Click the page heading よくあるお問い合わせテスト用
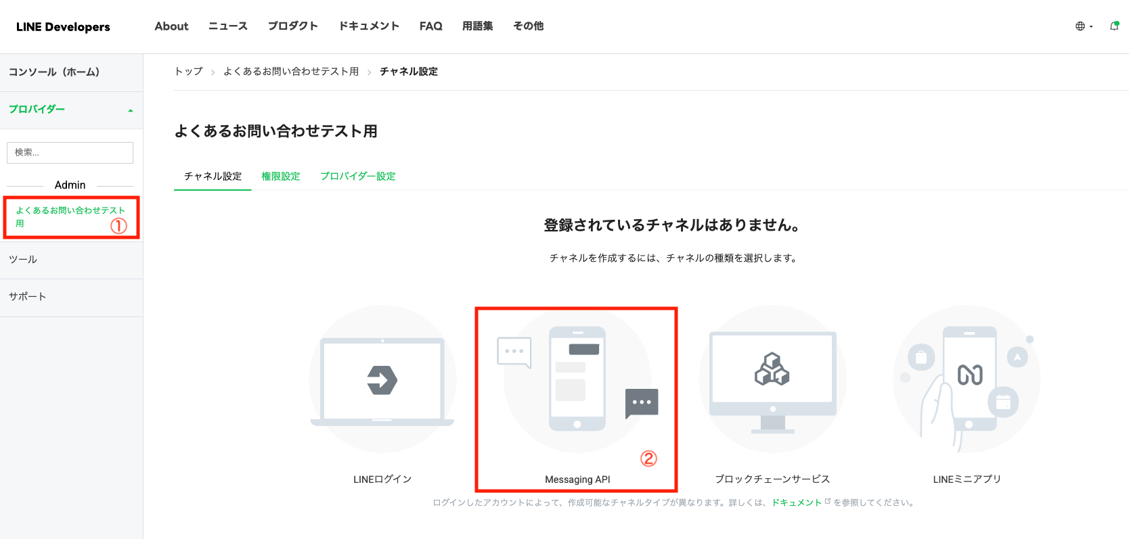Screen dimensions: 1129x539 pyautogui.click(x=276, y=131)
